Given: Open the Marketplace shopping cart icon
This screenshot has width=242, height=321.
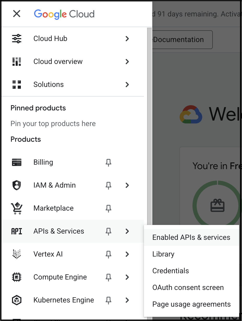Looking at the screenshot, I should tap(17, 208).
